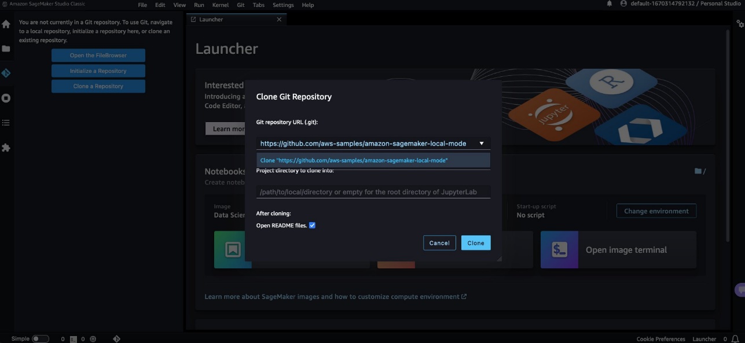Open the Table of Contents list icon
Screen dimensions: 745x343
pyautogui.click(x=6, y=123)
